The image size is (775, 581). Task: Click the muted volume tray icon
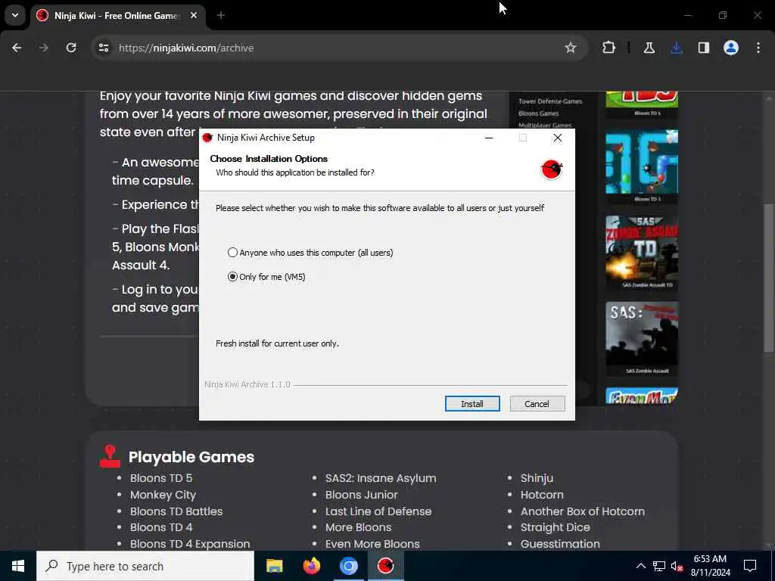[677, 566]
